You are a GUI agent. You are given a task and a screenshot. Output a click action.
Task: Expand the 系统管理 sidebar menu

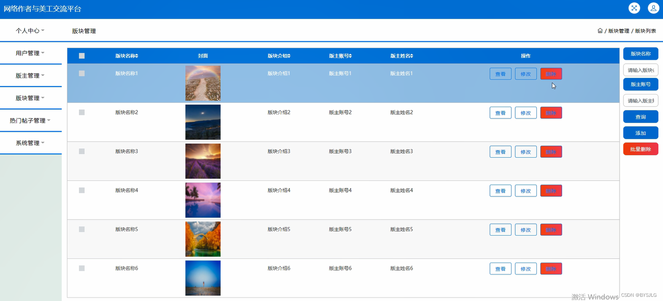(30, 143)
